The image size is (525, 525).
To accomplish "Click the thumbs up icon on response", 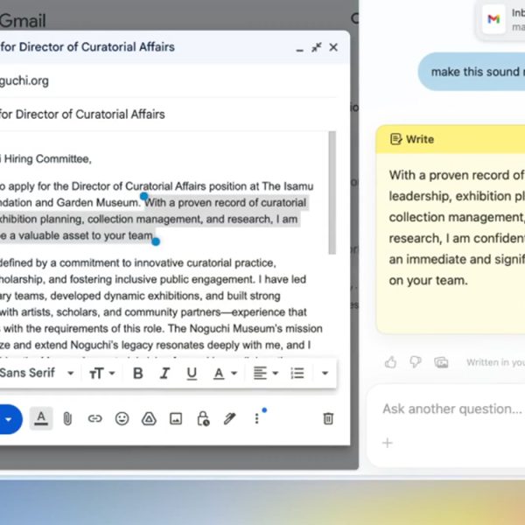I will [x=390, y=362].
